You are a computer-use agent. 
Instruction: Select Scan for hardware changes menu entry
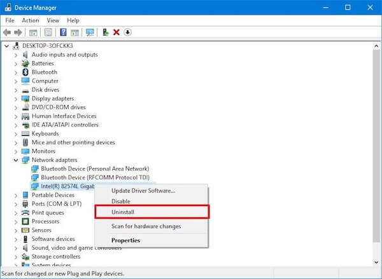(x=152, y=226)
